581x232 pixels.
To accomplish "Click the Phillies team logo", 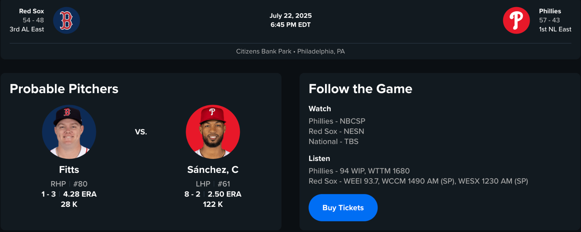I will point(516,20).
